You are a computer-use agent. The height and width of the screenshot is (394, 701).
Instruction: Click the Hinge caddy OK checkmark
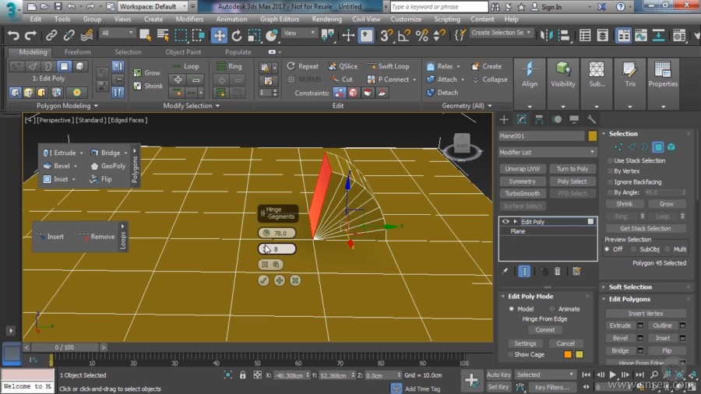pos(264,280)
